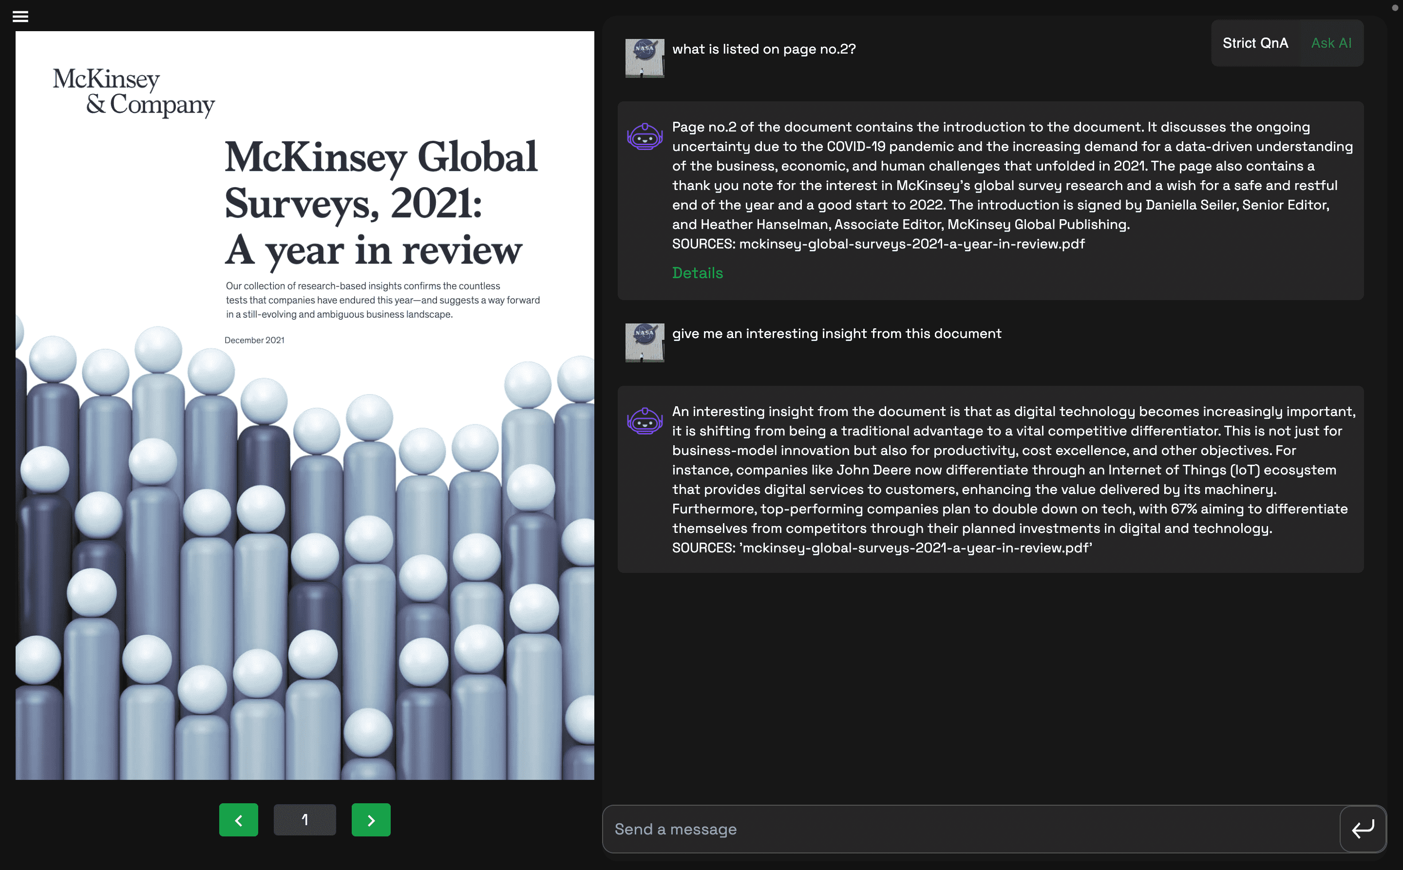Open the hamburger menu
1403x870 pixels.
click(20, 16)
